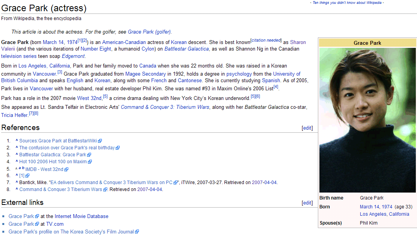417x235 pixels.
Task: Open the Edgemont article link
Action: pos(73,56)
